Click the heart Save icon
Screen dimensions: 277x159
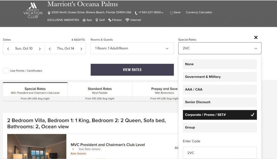171,13
